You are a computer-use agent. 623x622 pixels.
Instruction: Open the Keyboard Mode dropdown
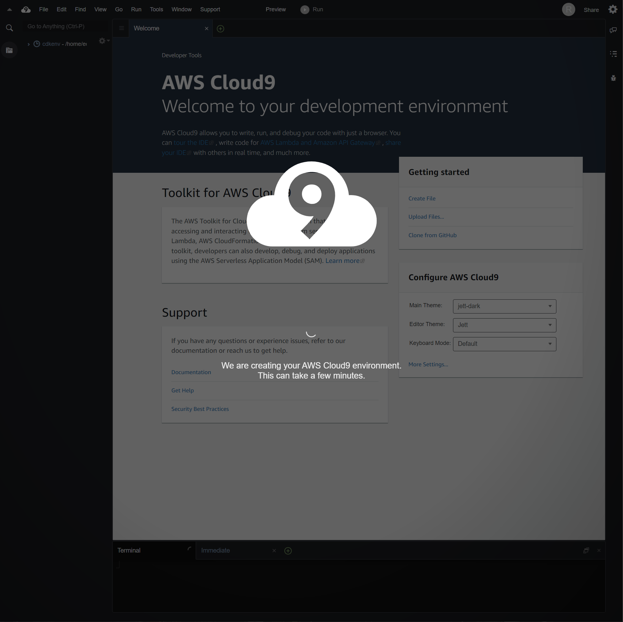tap(504, 344)
